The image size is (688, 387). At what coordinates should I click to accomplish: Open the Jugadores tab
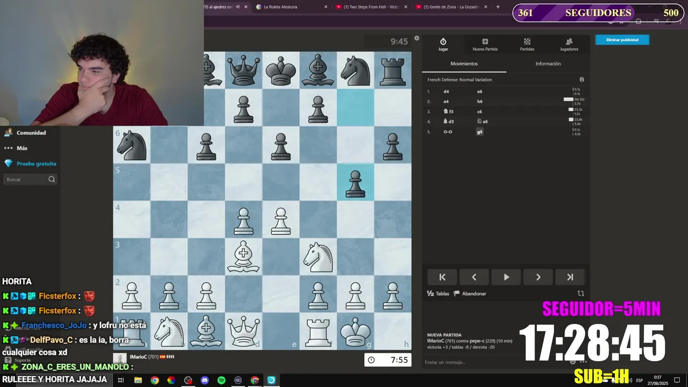coord(569,45)
